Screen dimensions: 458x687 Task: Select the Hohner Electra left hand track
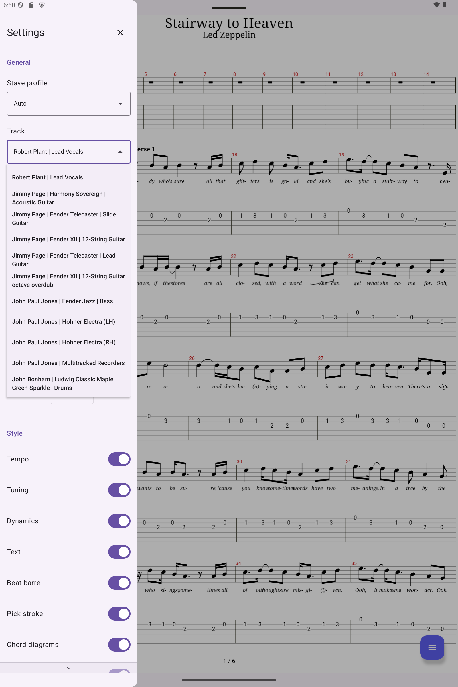pyautogui.click(x=64, y=321)
